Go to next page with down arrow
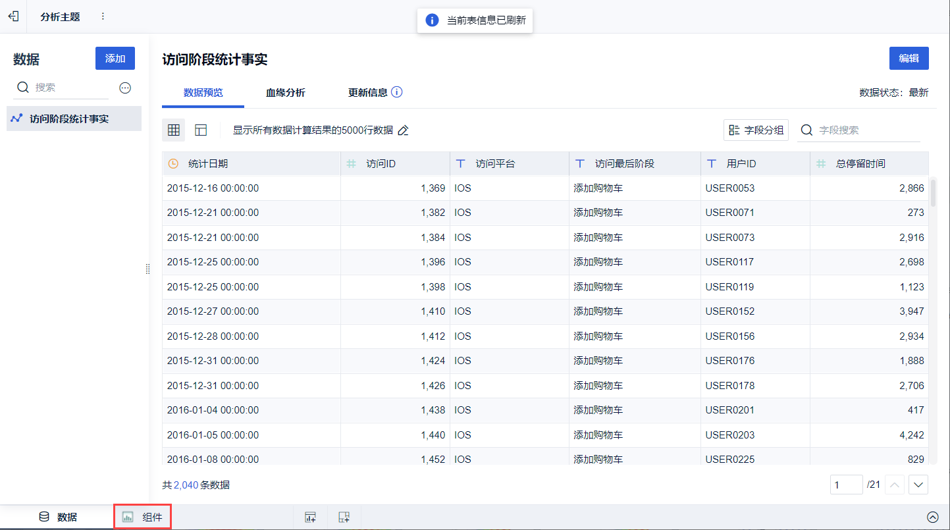 [918, 485]
